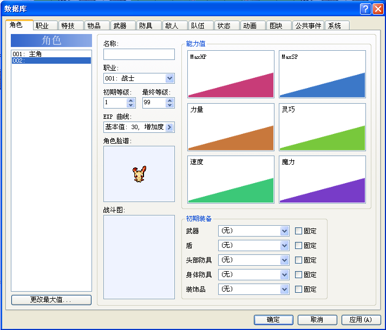Open the 速度 speed curve graph
Image resolution: width=386 pixels, height=330 pixels.
tap(231, 179)
